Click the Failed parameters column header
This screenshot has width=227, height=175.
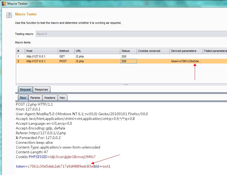(215, 51)
